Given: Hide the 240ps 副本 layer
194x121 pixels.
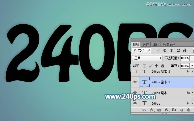Looking at the screenshot, I should click(x=135, y=93).
